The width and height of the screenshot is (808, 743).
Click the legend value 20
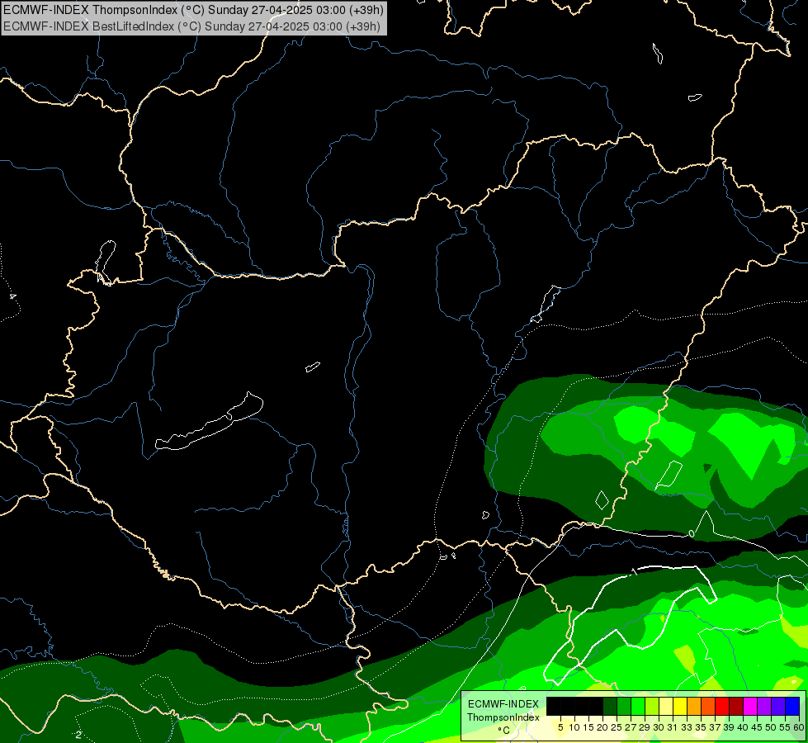coord(603,727)
